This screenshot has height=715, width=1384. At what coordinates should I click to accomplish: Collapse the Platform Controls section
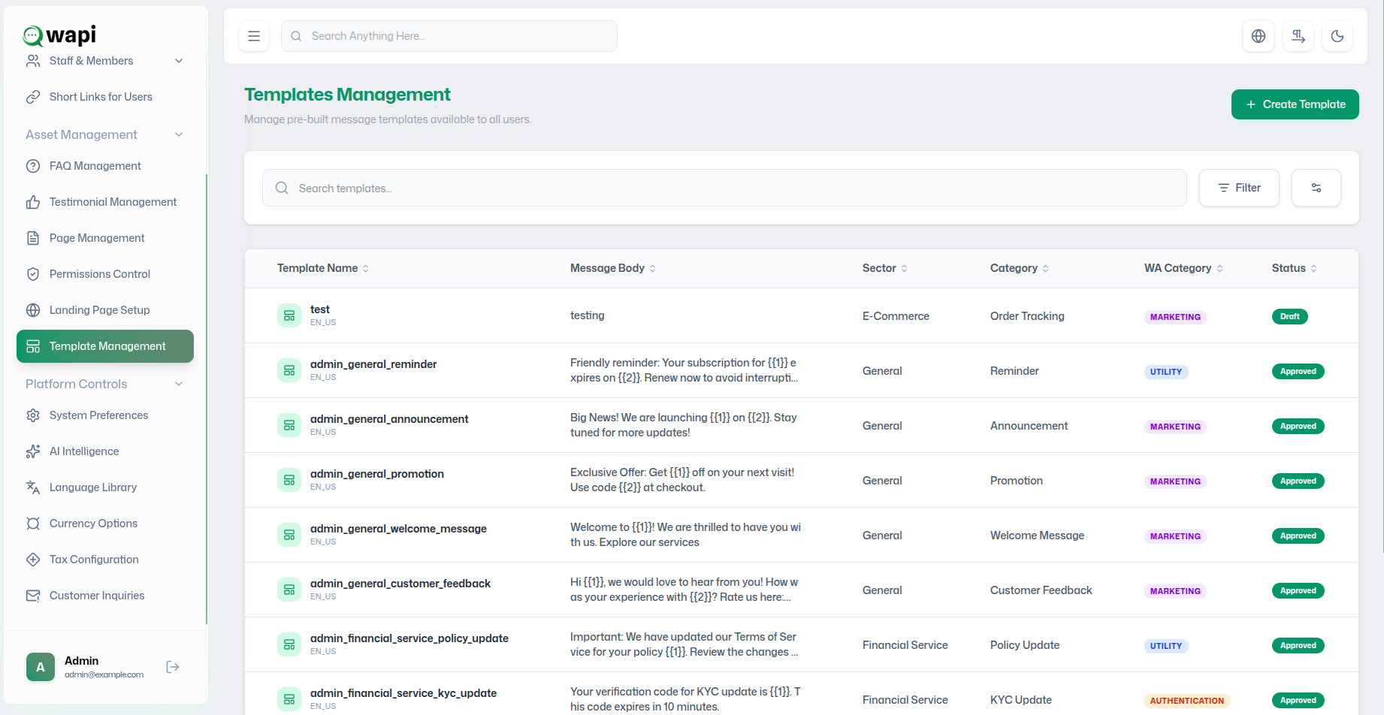tap(105, 384)
